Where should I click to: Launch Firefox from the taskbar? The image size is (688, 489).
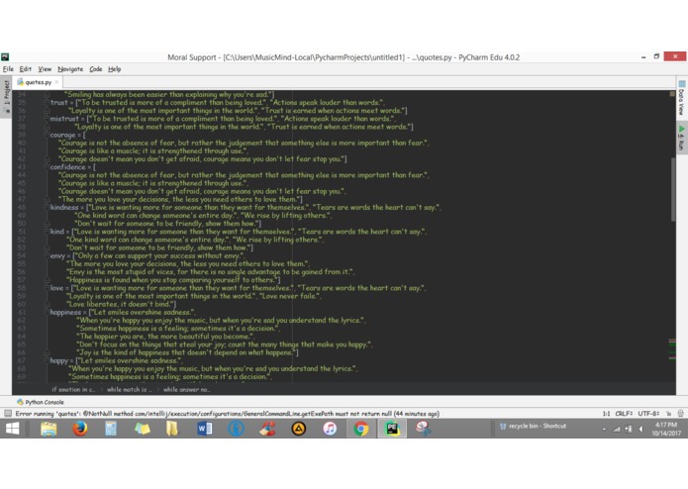80,429
